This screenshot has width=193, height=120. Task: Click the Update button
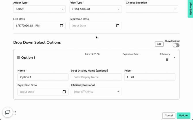pyautogui.click(x=183, y=116)
